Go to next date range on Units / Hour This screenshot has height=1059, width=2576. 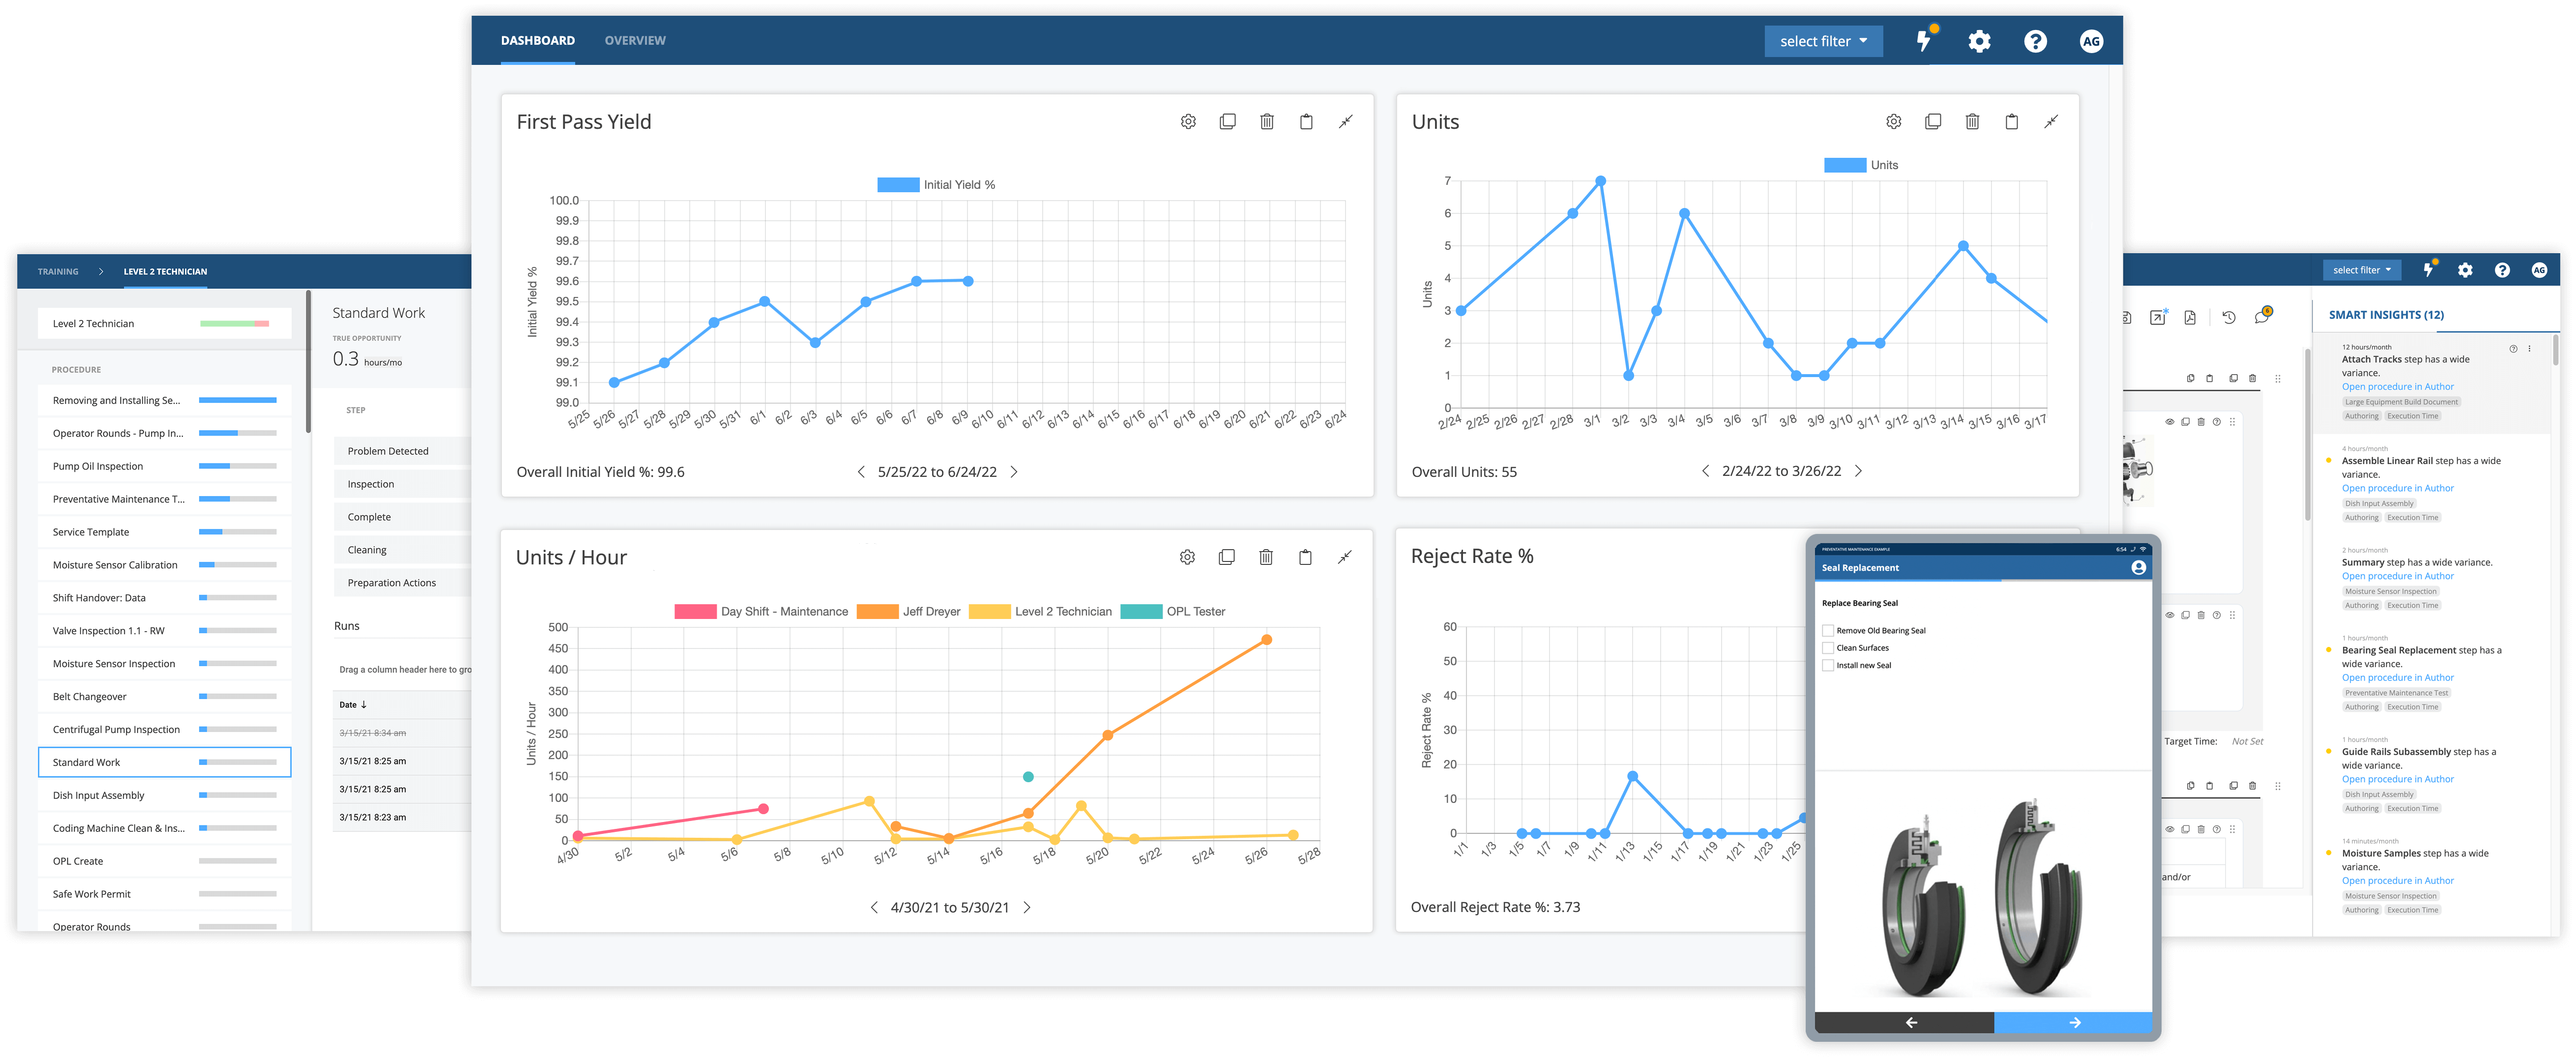coord(1027,907)
